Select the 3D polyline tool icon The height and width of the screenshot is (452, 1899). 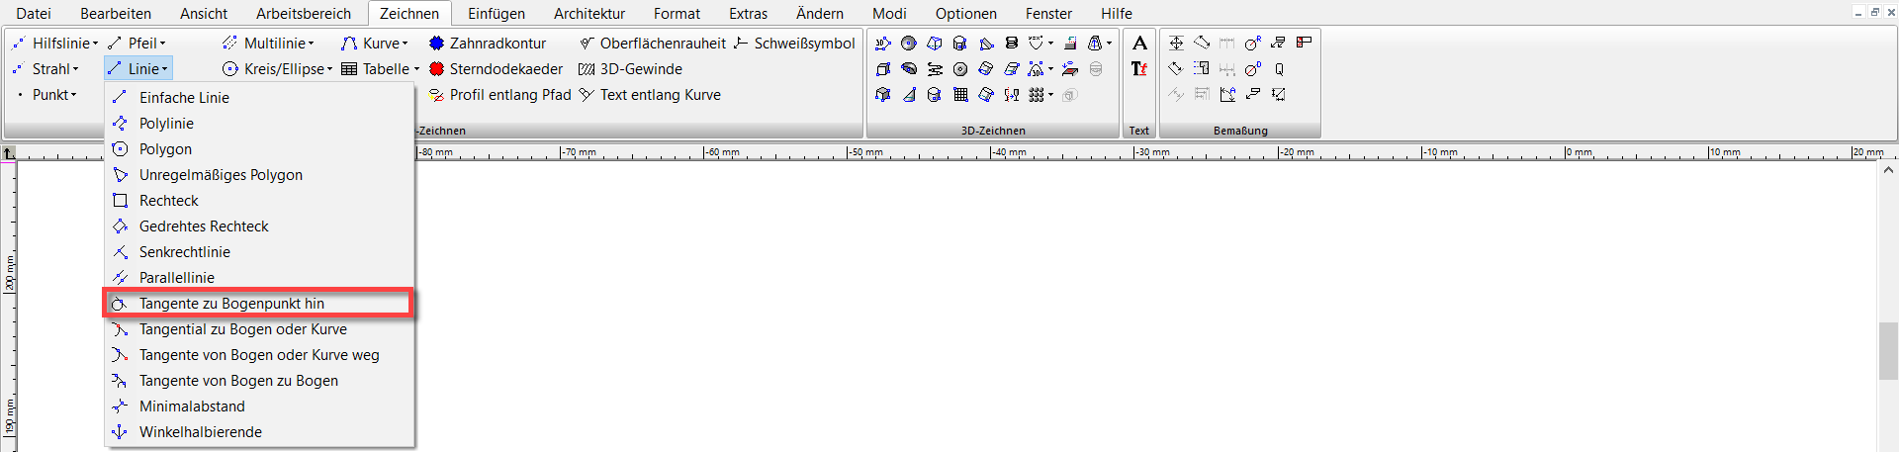(x=883, y=43)
